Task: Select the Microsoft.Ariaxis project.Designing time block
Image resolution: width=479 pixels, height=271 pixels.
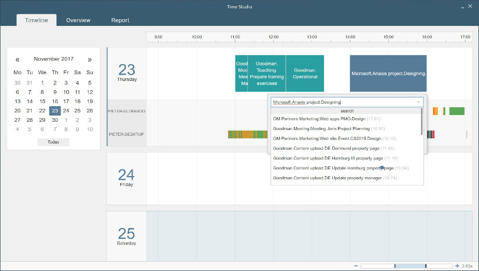Action: coord(388,73)
